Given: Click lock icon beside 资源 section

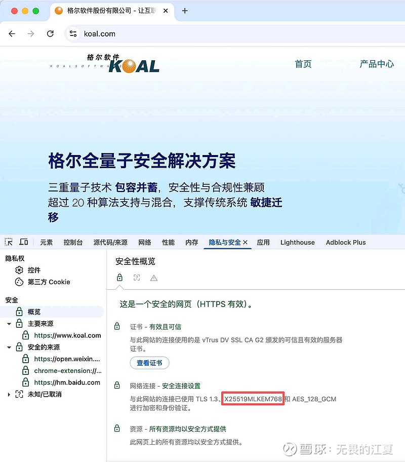Looking at the screenshot, I should [117, 428].
